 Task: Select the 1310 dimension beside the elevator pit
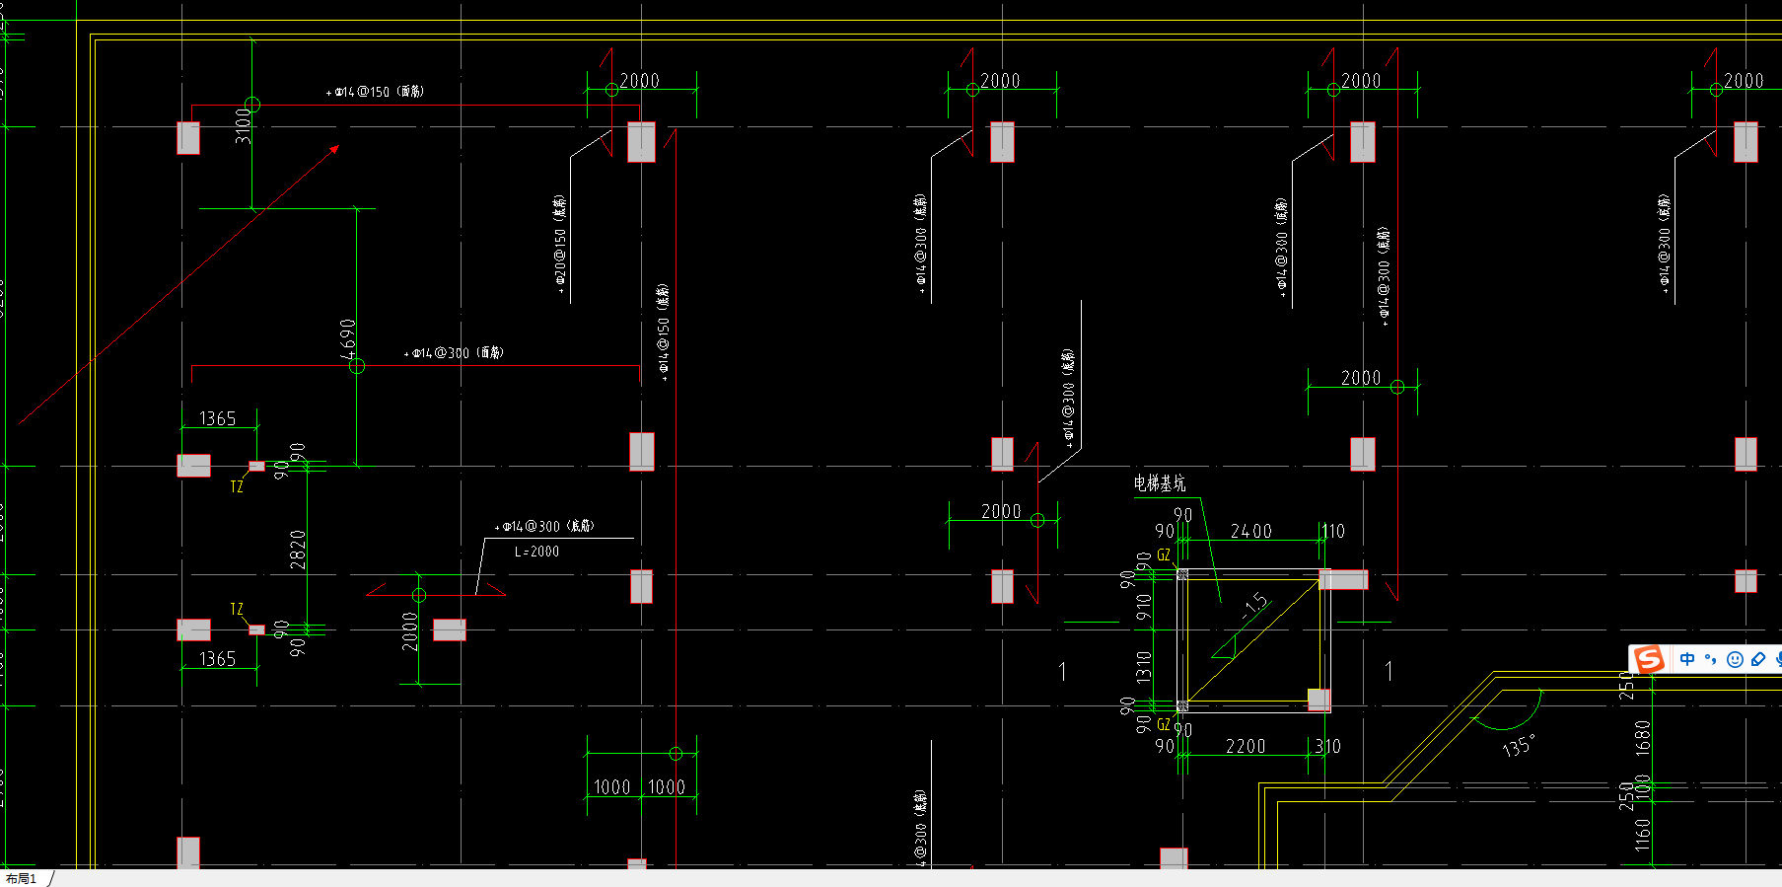click(1144, 667)
